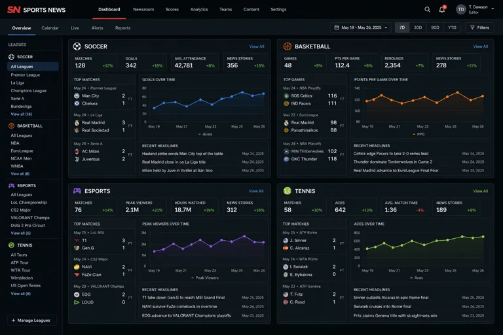The width and height of the screenshot is (503, 335).
Task: Switch to the Live tab
Action: tap(75, 28)
